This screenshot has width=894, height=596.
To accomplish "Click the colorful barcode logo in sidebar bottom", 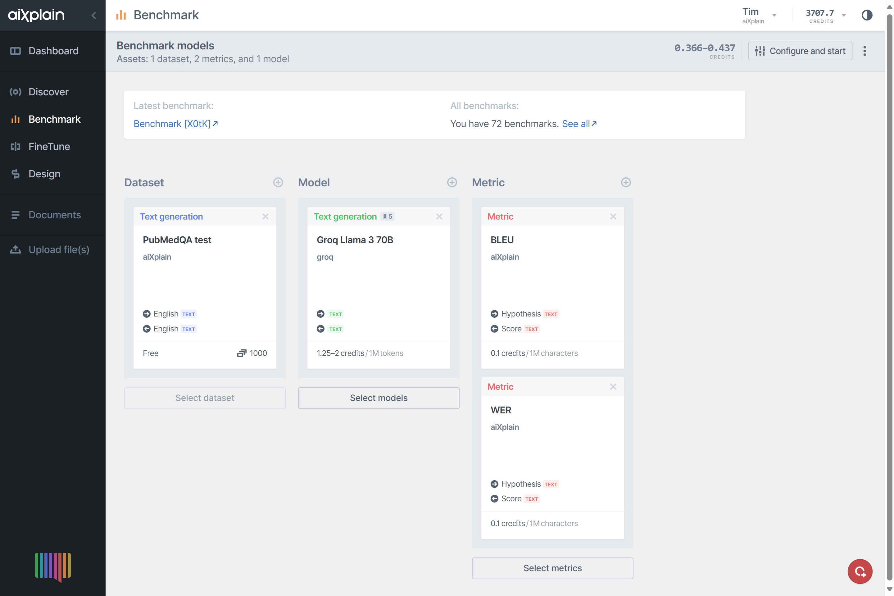I will pos(53,567).
